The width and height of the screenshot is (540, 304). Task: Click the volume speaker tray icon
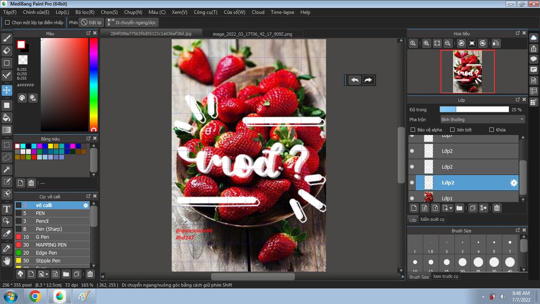503,297
